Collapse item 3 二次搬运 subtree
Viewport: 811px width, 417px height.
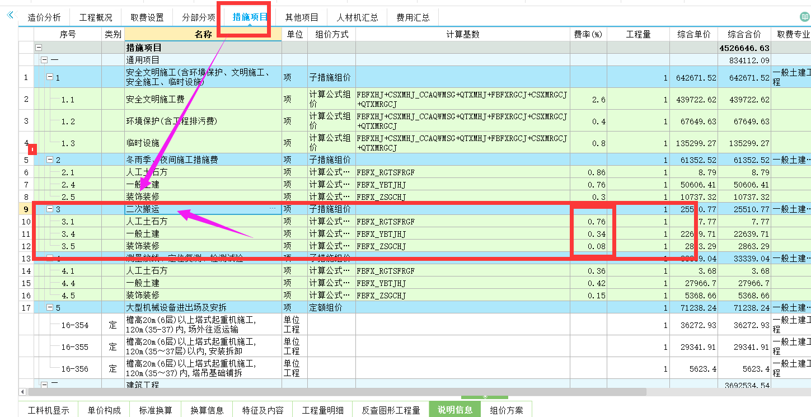coord(50,209)
